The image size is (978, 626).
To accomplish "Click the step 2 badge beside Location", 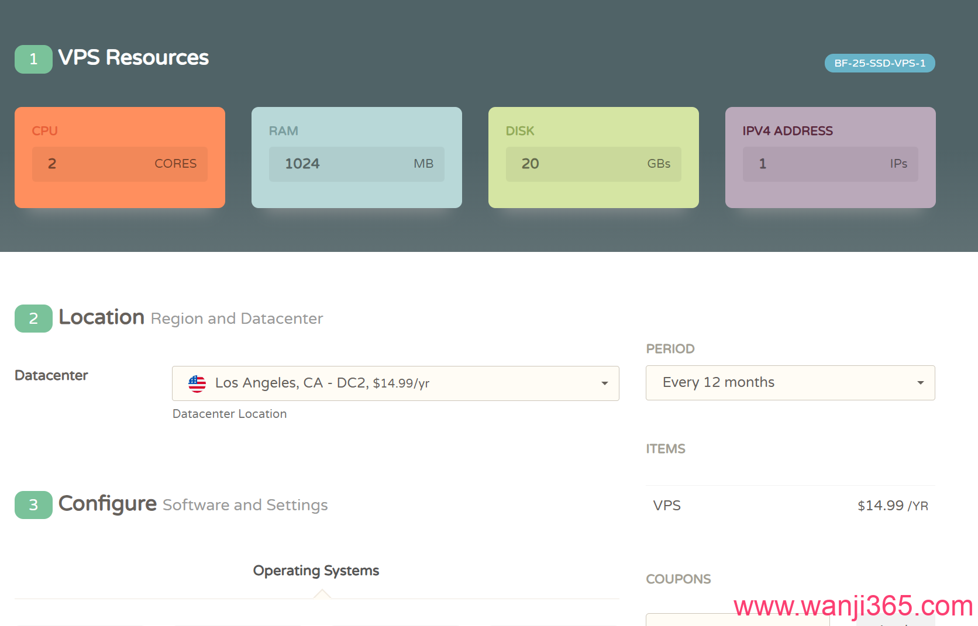I will tap(33, 319).
